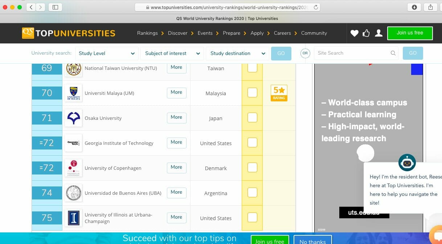This screenshot has height=244, width=442.
Task: Check the compare box for Georgia Institute of Technology
Action: click(x=252, y=143)
